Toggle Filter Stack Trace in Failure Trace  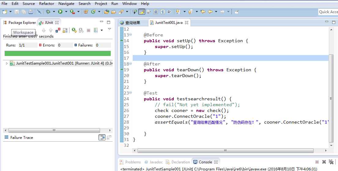pos(102,137)
